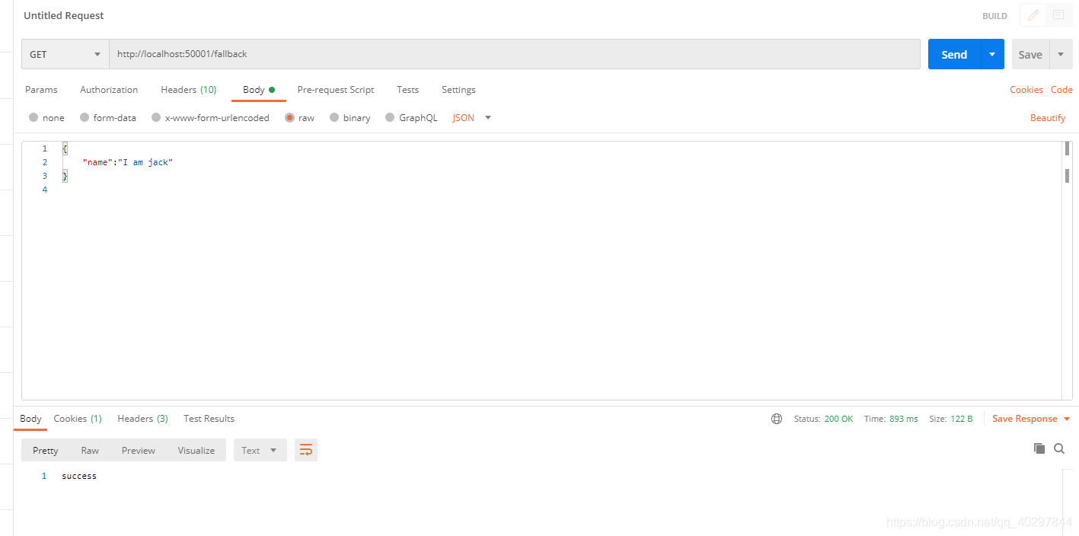Image resolution: width=1079 pixels, height=536 pixels.
Task: Open the Cookies link
Action: click(1026, 89)
